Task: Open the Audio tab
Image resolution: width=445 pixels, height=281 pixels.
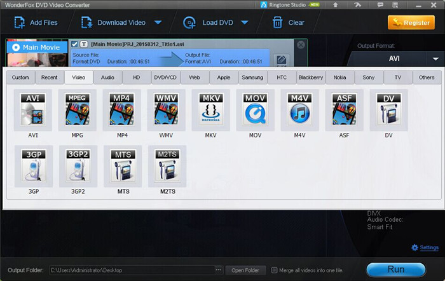Action: point(107,78)
